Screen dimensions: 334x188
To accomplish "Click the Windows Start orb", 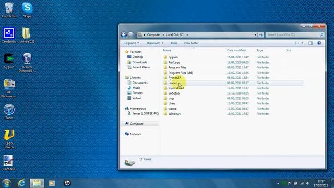I will click(x=7, y=183).
